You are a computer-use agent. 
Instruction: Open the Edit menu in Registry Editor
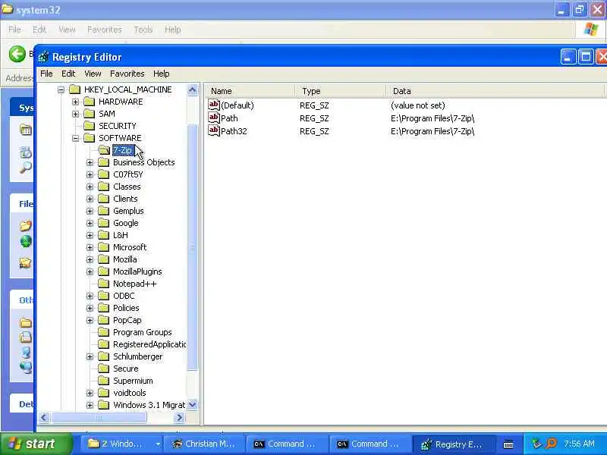coord(68,74)
